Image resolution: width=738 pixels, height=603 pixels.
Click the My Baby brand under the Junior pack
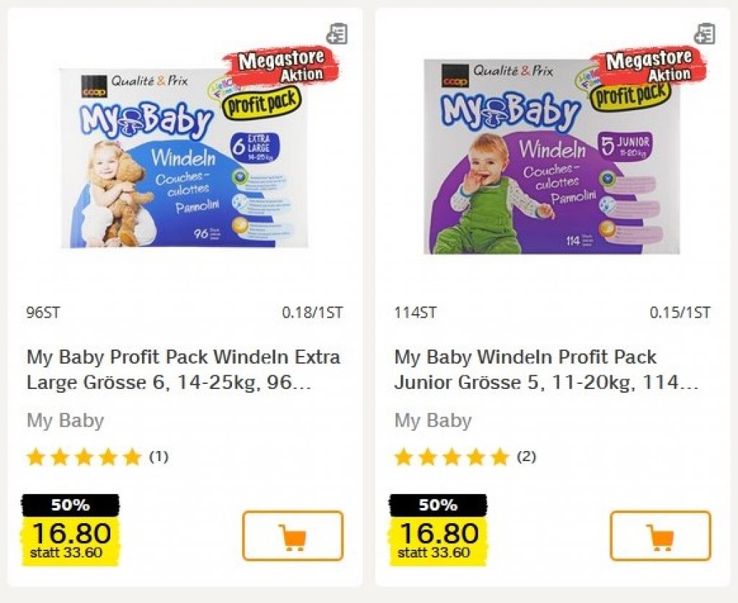coord(433,421)
